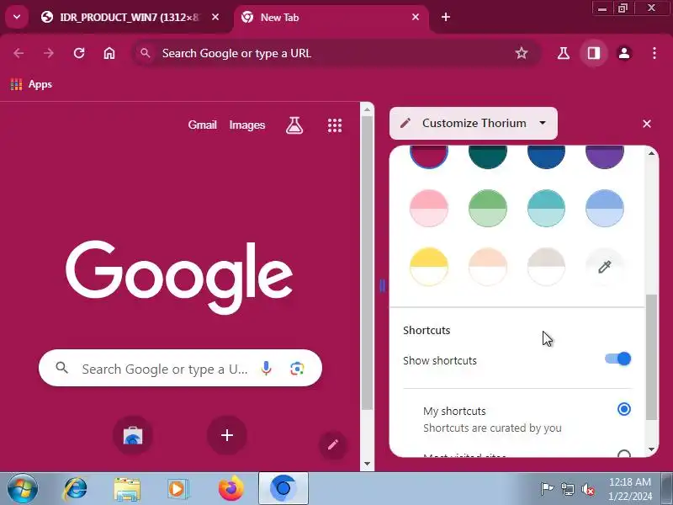
Task: Open the Search Labs flask on the Google page
Action: point(294,125)
